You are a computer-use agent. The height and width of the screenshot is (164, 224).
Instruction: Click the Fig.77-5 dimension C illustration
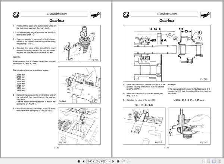pos(144,126)
